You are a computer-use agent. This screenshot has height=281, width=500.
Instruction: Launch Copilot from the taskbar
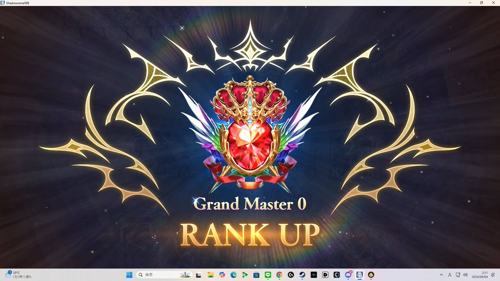pos(222,275)
